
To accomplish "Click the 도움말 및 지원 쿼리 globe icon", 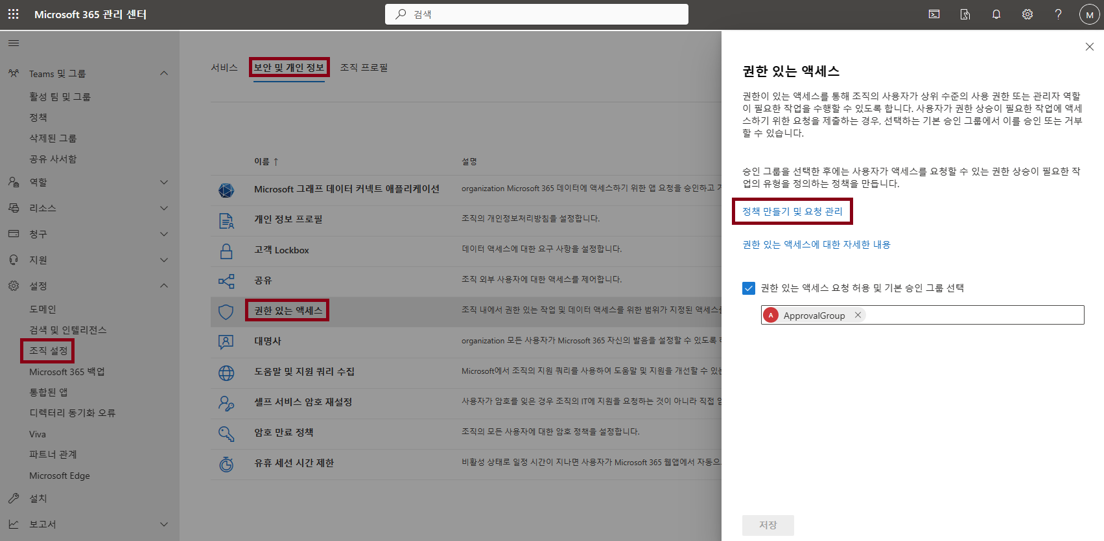I will coord(226,373).
